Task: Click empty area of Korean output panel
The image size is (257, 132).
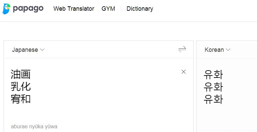Action: point(230,117)
